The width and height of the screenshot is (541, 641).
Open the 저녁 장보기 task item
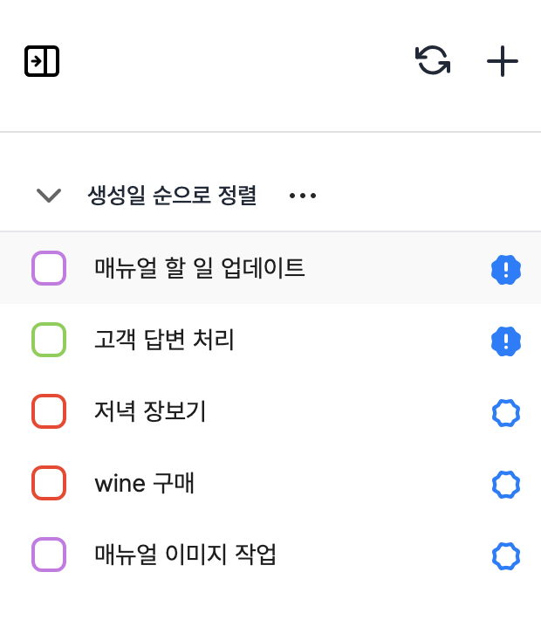150,411
